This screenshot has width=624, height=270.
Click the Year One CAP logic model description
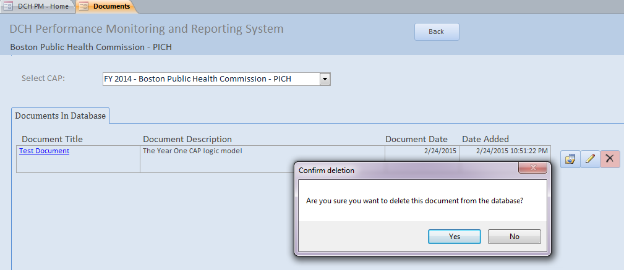(x=191, y=151)
